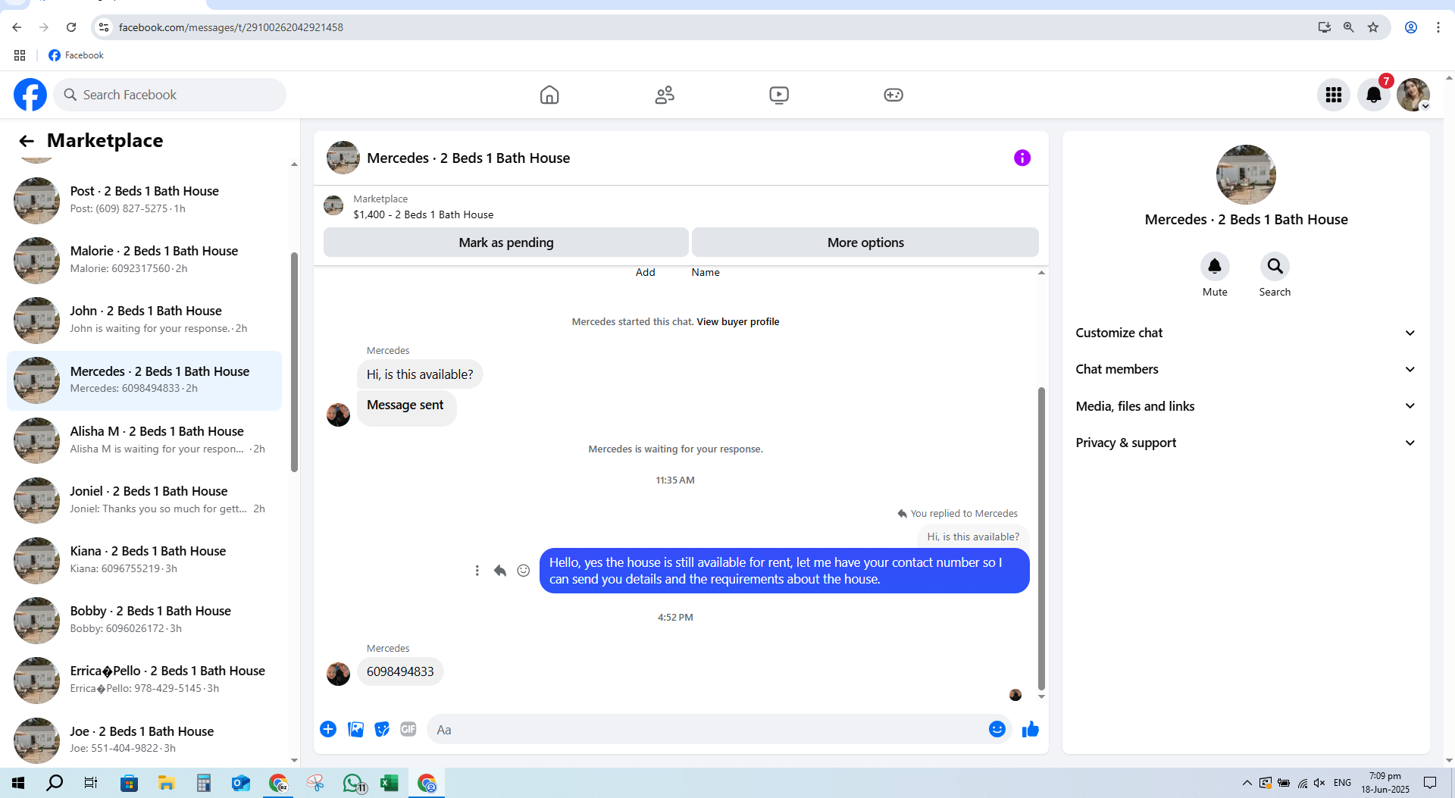The image size is (1455, 798).
Task: Open Chrome browser menu three dots
Action: click(1438, 27)
